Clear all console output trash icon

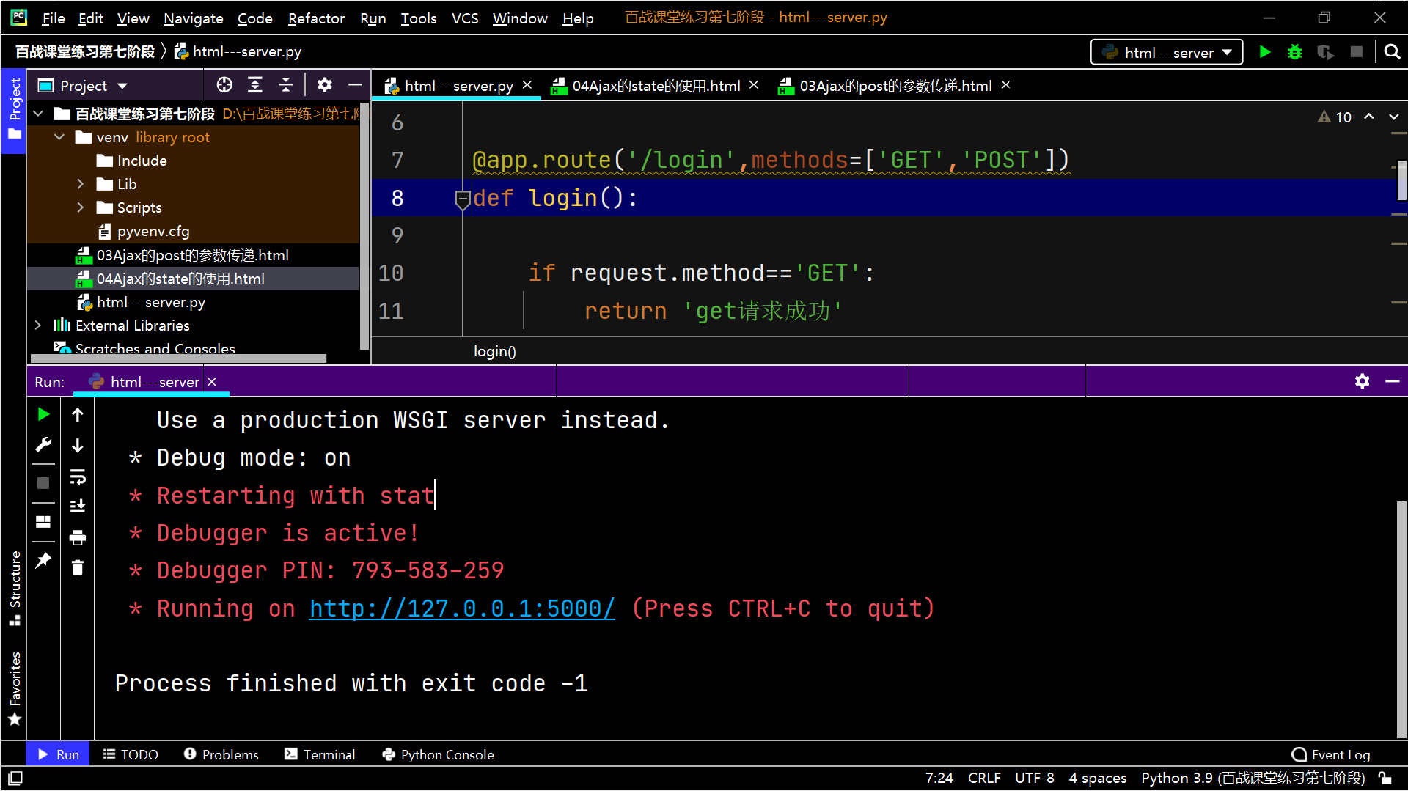[78, 567]
